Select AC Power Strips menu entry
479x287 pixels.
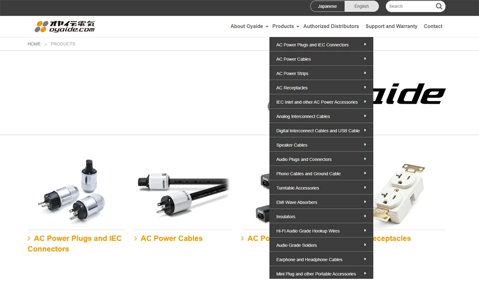[321, 73]
